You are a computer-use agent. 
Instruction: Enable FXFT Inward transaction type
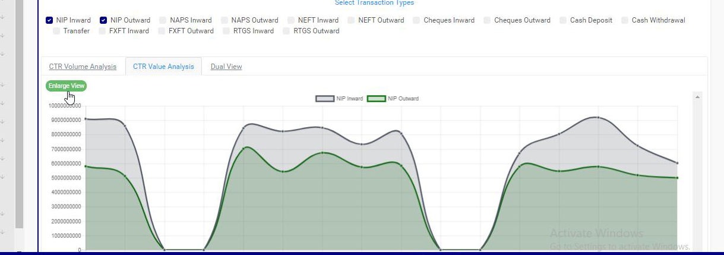click(x=102, y=31)
